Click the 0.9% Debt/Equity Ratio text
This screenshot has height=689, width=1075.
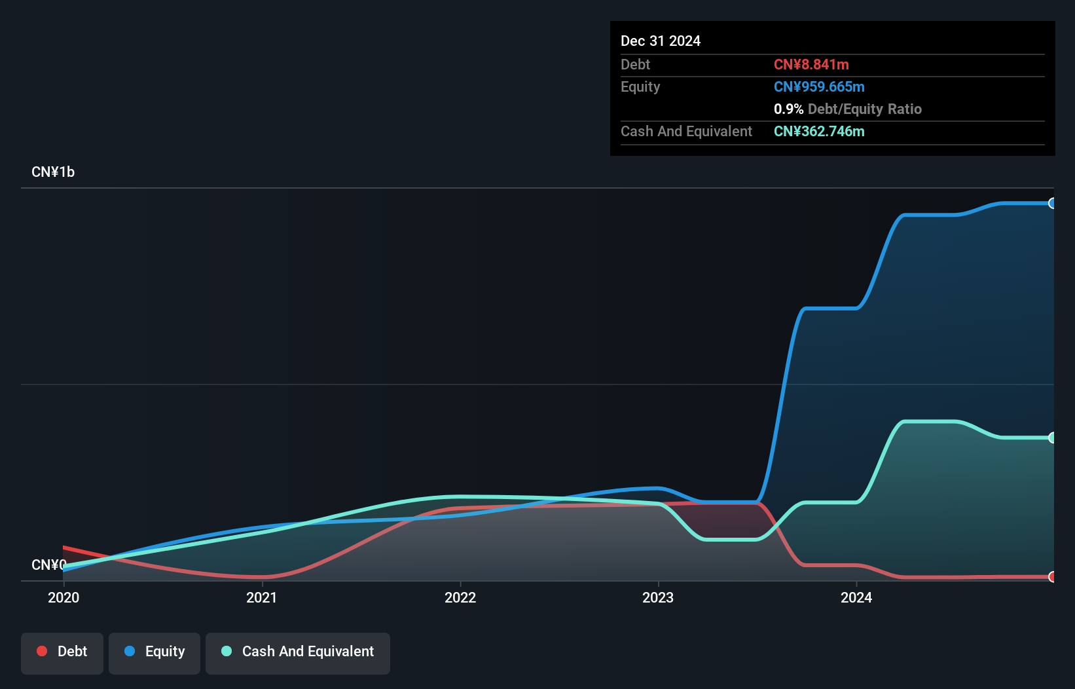point(848,109)
